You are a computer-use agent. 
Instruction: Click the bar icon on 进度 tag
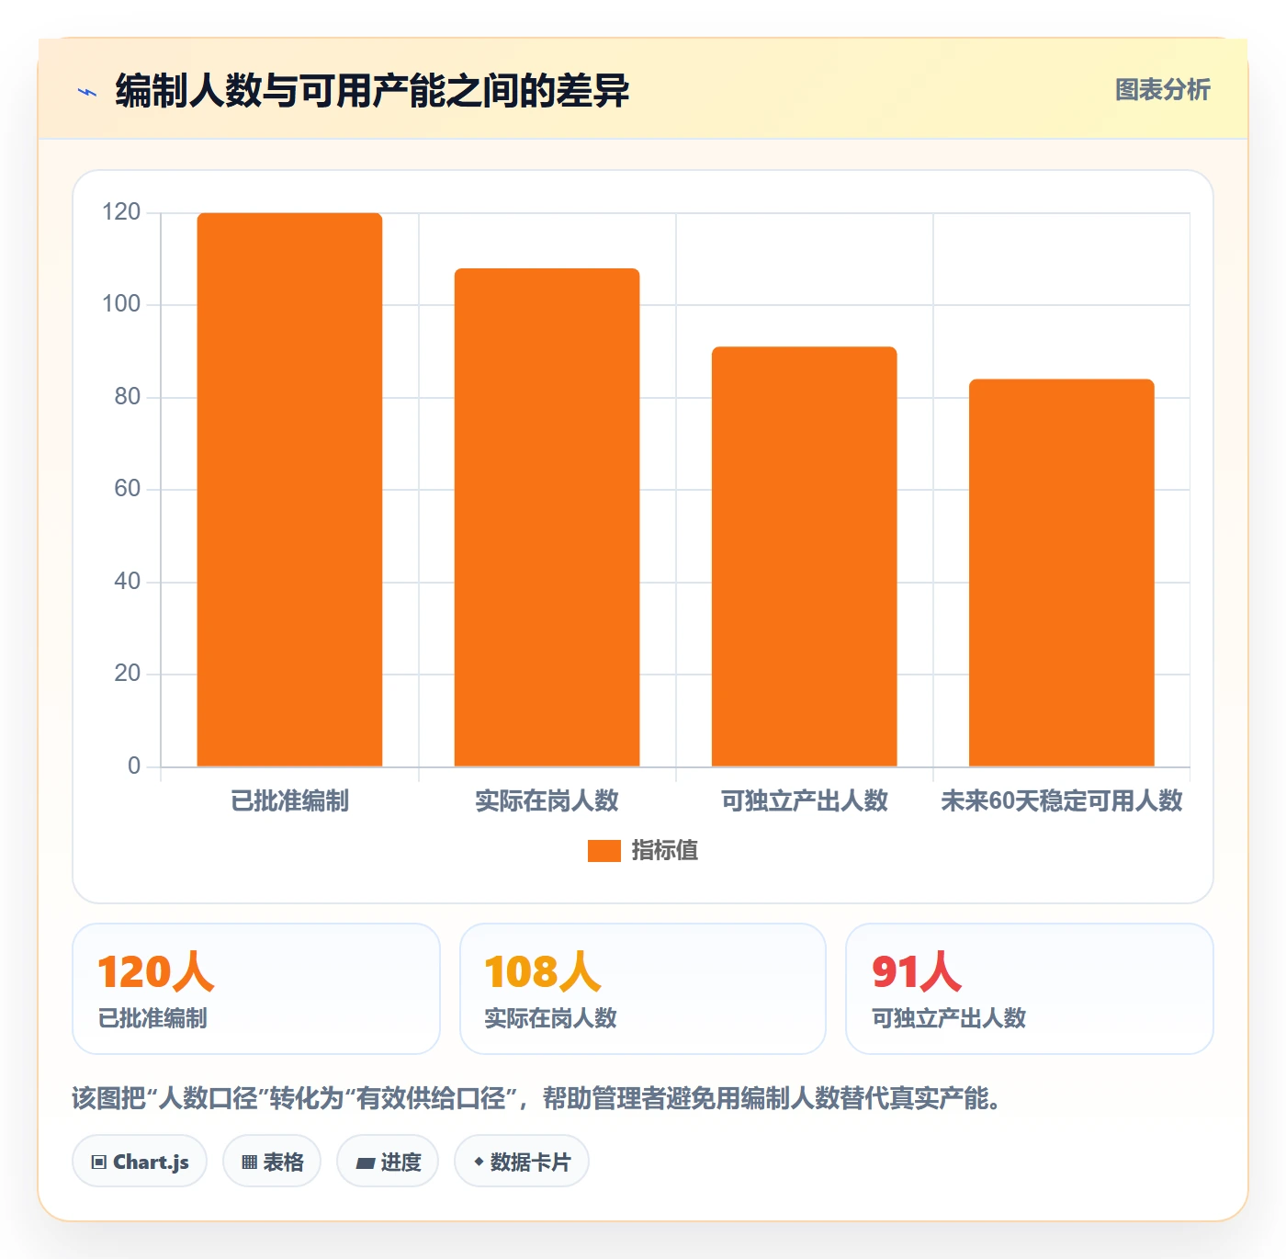tap(365, 1163)
